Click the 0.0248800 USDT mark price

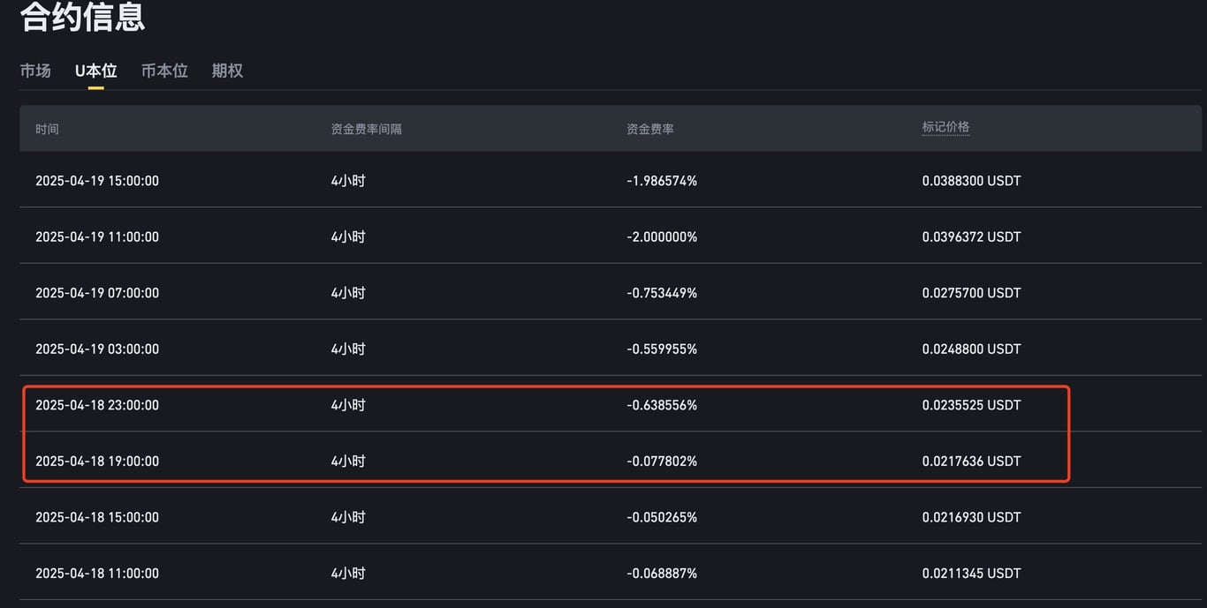click(x=971, y=349)
